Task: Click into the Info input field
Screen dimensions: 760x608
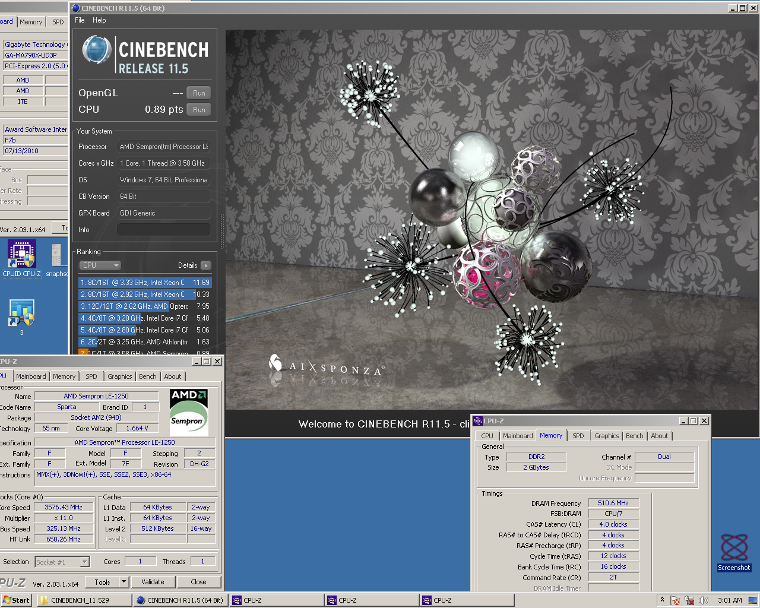Action: 164,230
